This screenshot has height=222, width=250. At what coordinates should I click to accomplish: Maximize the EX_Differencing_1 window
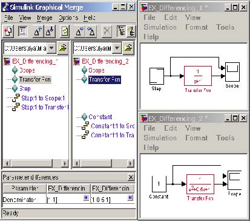[235, 7]
